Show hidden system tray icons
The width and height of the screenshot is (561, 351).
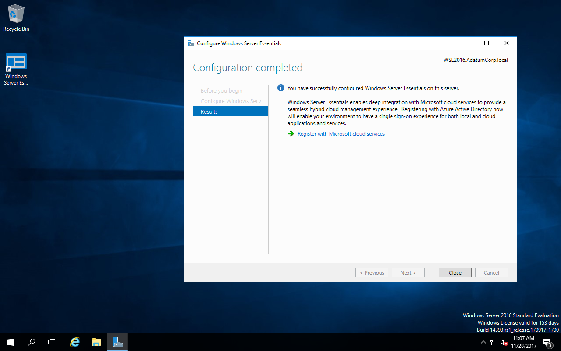point(483,342)
